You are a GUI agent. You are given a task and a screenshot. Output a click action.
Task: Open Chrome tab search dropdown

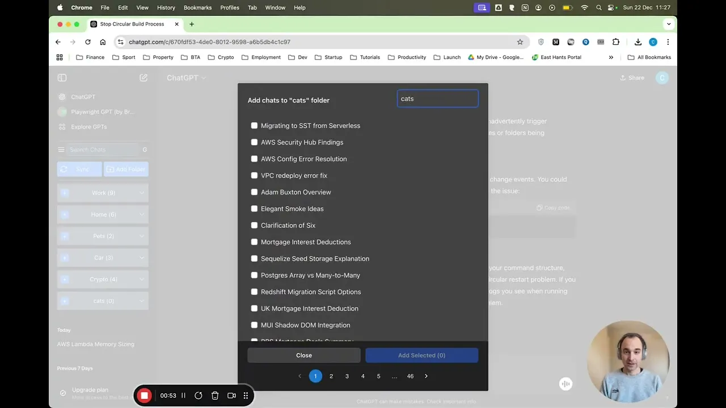point(669,24)
